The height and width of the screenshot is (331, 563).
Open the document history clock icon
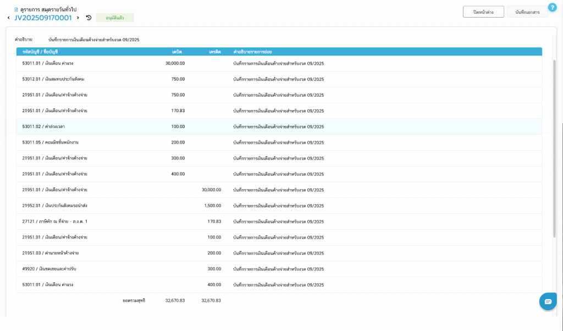pyautogui.click(x=89, y=18)
